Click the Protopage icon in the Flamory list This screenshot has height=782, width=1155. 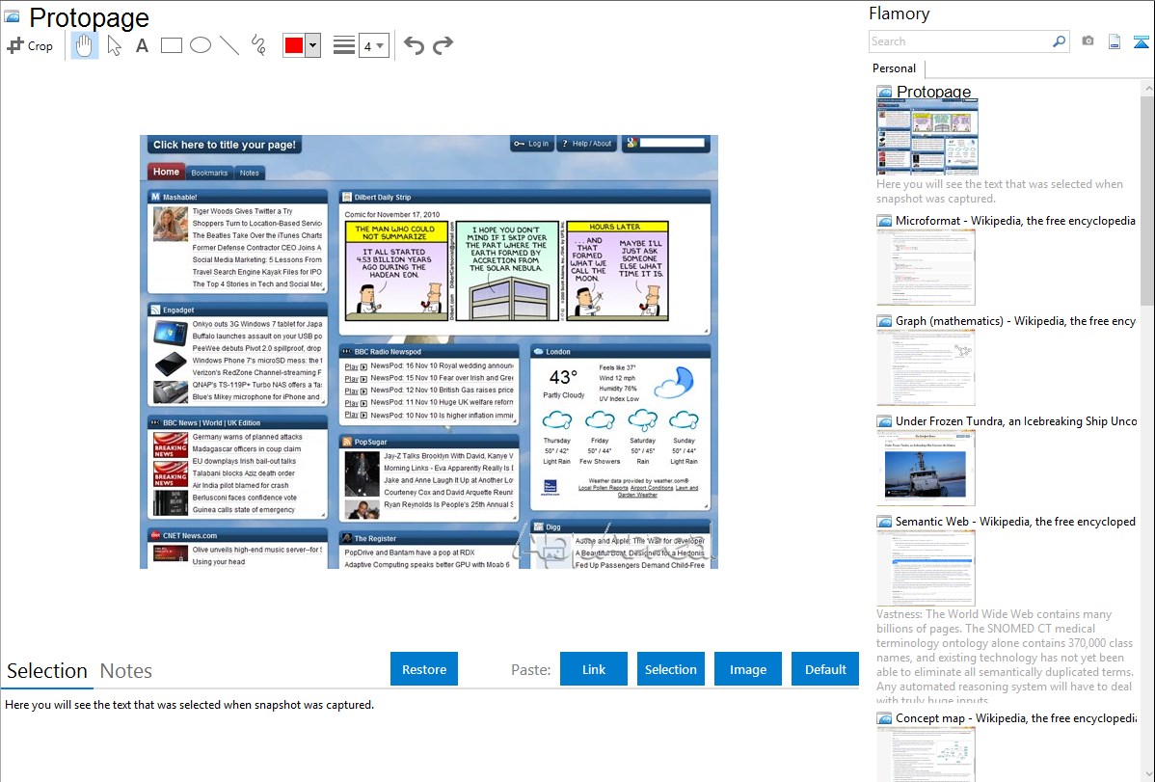pos(884,93)
